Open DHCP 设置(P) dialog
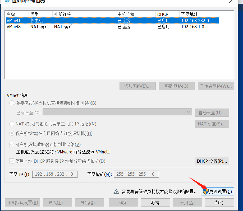Image resolution: width=243 pixels, height=211 pixels. pos(212,161)
